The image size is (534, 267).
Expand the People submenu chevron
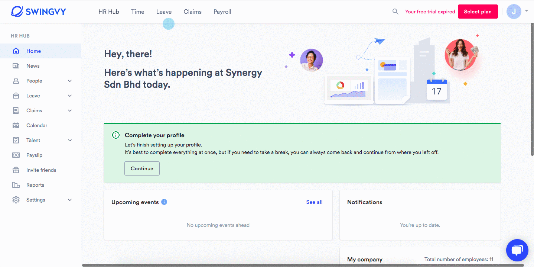pyautogui.click(x=70, y=81)
